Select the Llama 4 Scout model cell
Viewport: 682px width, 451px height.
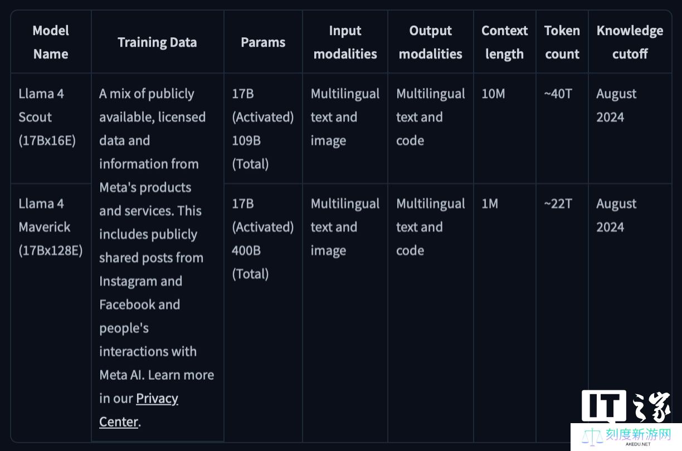(x=47, y=117)
